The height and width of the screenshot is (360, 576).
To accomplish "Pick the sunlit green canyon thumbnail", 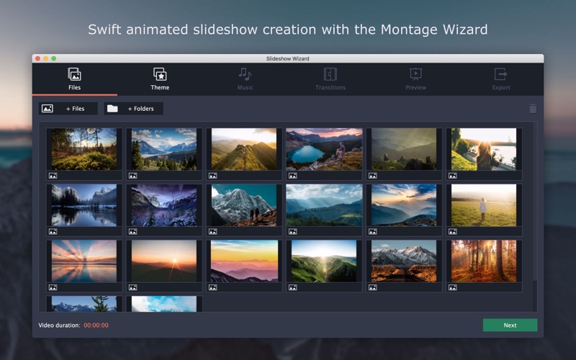I will click(x=324, y=261).
